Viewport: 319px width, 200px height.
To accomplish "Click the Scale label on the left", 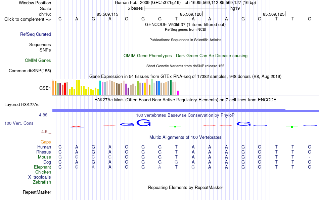I will 46,8.
